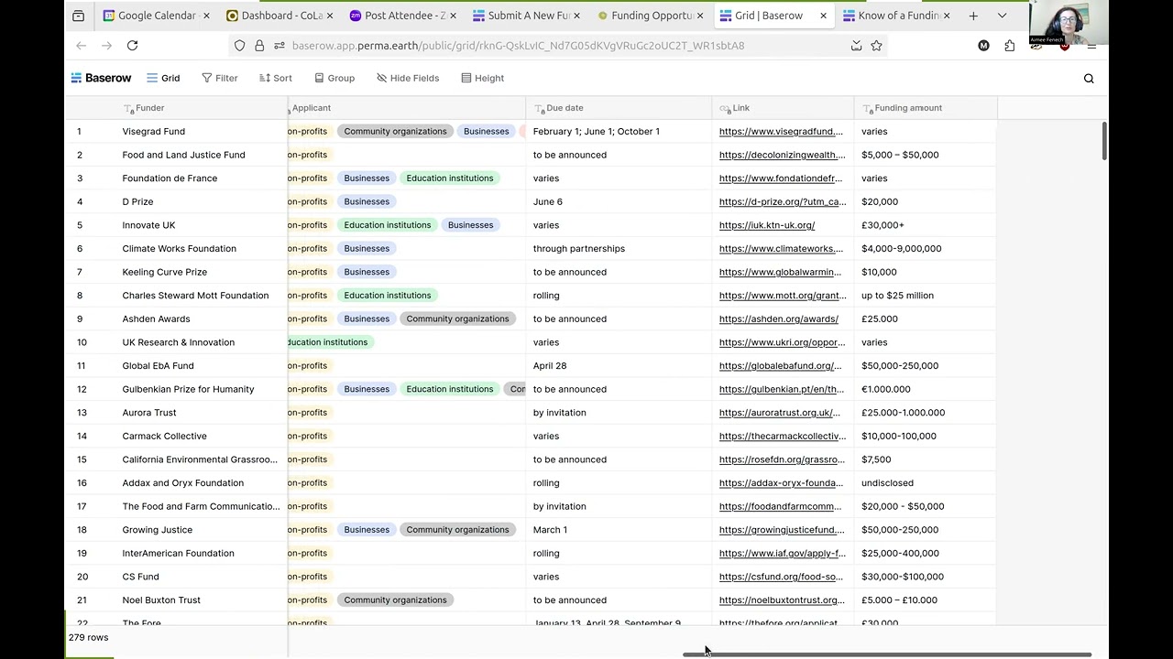The height and width of the screenshot is (659, 1173).
Task: Click the horizontal scrollbar at the grid bottom
Action: pos(887,654)
